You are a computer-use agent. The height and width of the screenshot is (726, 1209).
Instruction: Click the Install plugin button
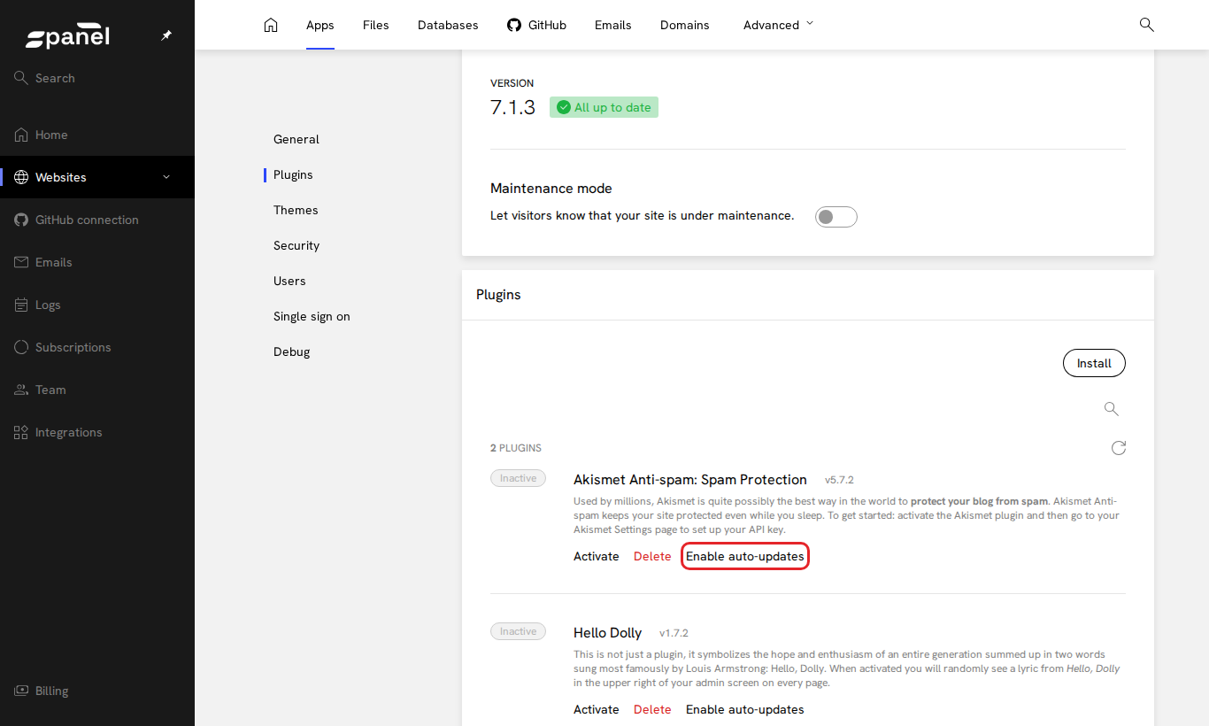(1094, 363)
